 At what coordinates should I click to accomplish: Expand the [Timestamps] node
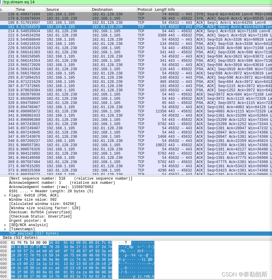pyautogui.click(x=5, y=229)
